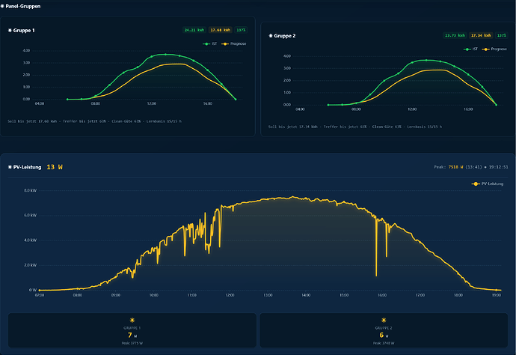Click the 19:00 axis label in PV-Leistung chart
Screen dimensions: 516x355
[497, 295]
